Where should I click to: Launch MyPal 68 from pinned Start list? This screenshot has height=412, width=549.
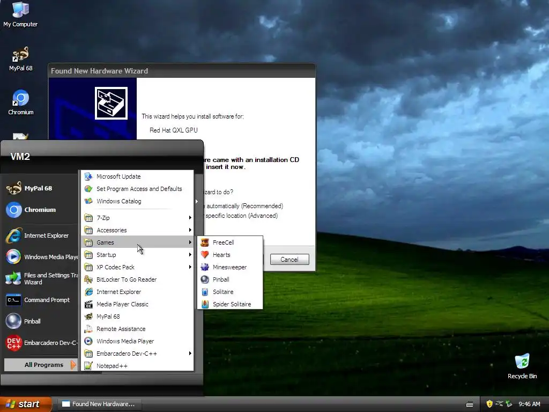click(41, 188)
